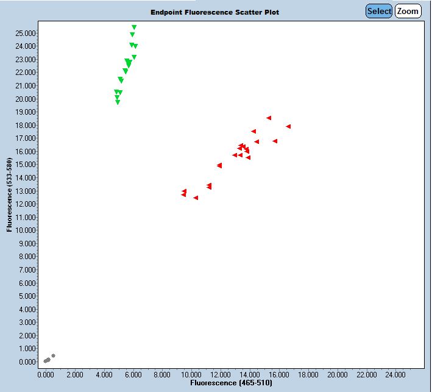The image size is (432, 392).
Task: Click the 5.000 label on the y-axis
Action: 27,296
